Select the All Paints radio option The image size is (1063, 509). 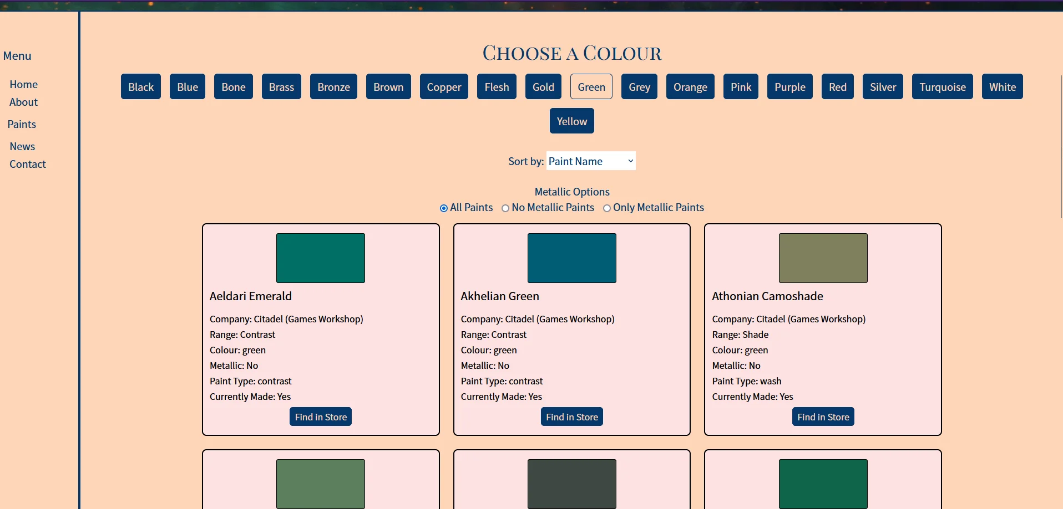point(444,208)
